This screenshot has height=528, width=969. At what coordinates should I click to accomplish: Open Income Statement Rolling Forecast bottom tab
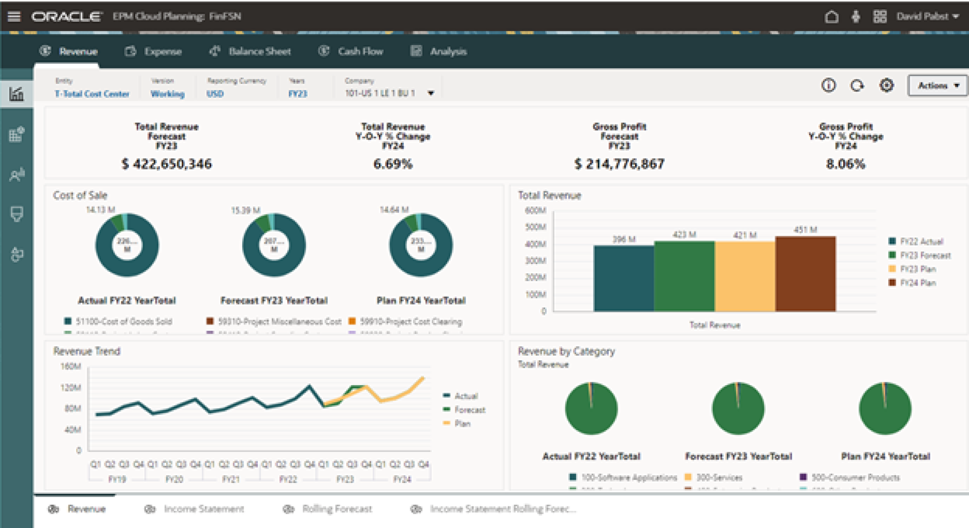(x=493, y=509)
